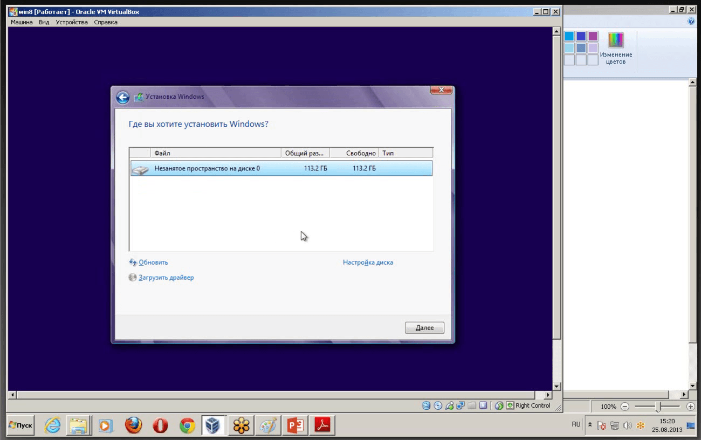Click the Свободно column header
This screenshot has width=701, height=440.
pyautogui.click(x=354, y=153)
